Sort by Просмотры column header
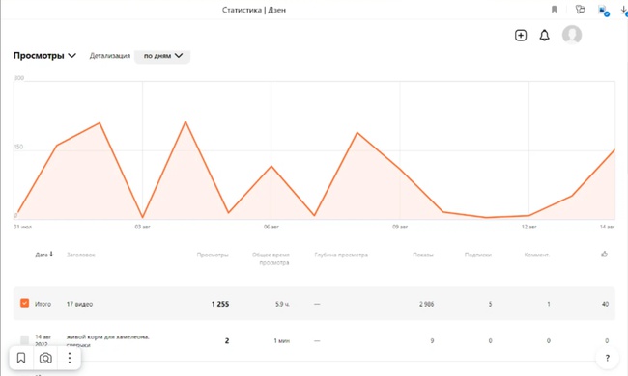This screenshot has width=628, height=376. tap(213, 255)
